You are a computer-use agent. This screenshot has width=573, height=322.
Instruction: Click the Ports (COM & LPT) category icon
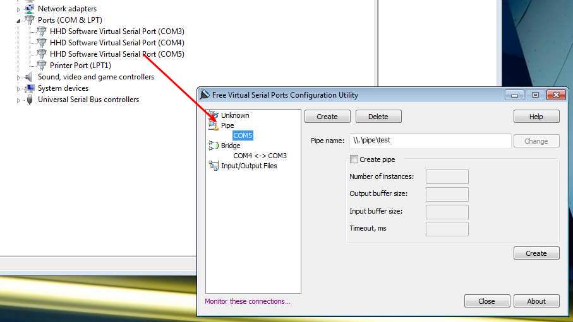click(30, 20)
